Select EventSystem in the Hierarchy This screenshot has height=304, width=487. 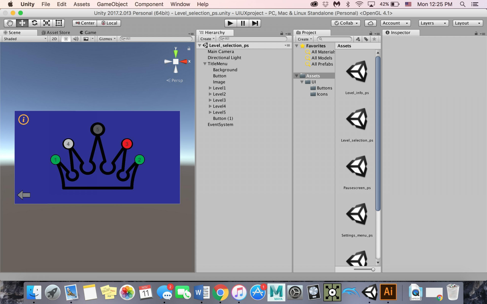[220, 124]
